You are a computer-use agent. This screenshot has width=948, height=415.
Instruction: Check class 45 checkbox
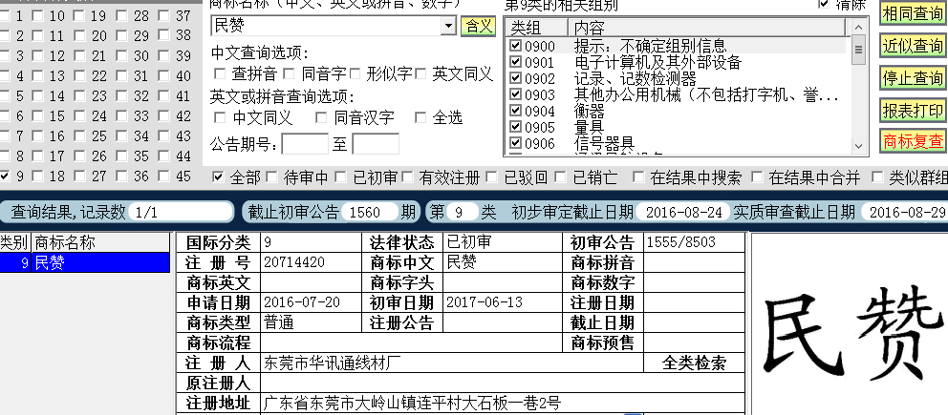[164, 176]
